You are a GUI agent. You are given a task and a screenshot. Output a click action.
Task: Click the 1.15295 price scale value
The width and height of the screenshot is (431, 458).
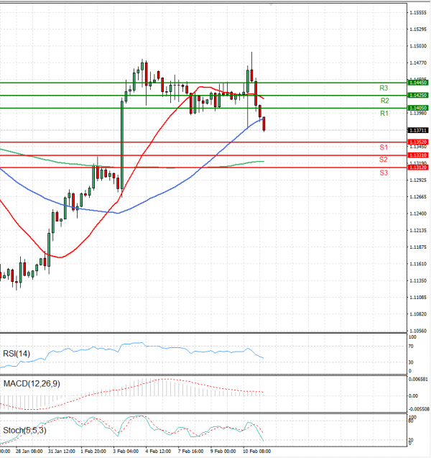418,29
